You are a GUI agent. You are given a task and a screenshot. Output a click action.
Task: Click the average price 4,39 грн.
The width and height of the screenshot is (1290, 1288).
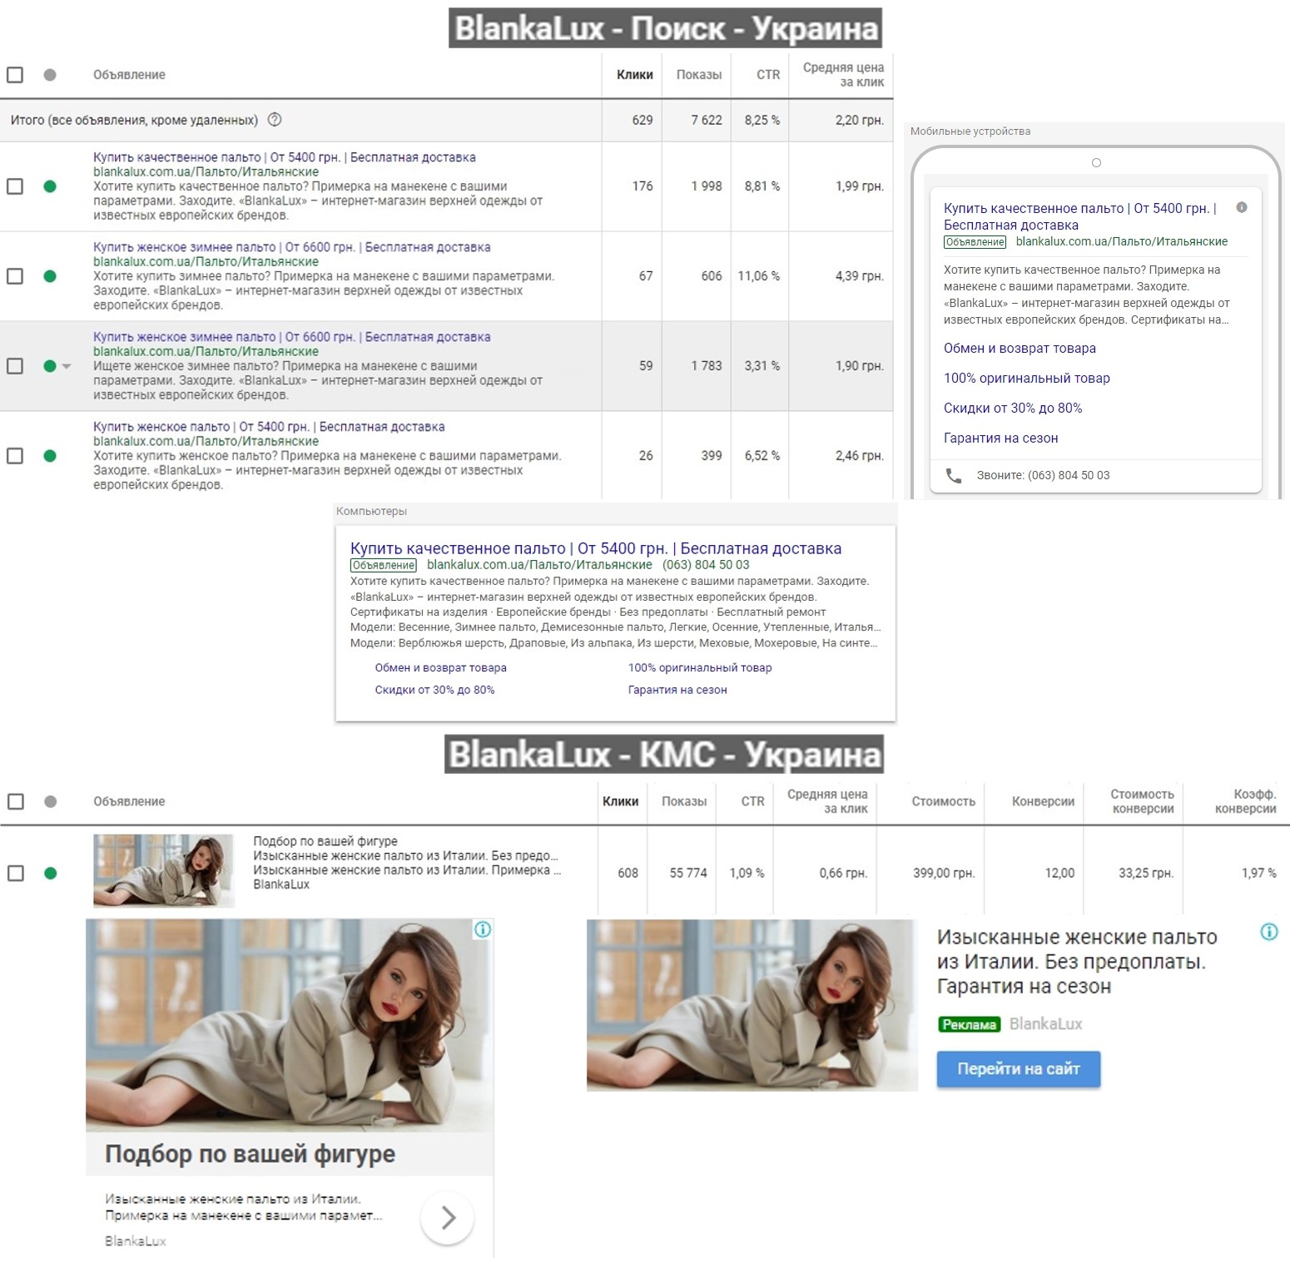[x=860, y=276]
